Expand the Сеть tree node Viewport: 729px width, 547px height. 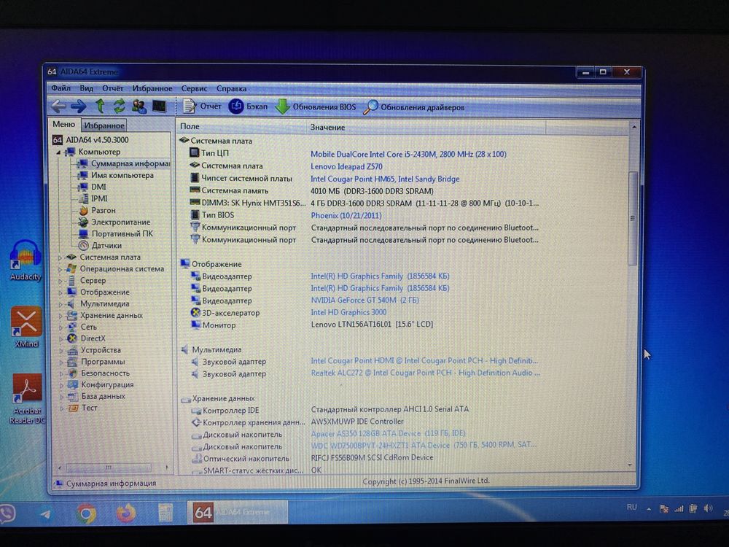[x=61, y=327]
